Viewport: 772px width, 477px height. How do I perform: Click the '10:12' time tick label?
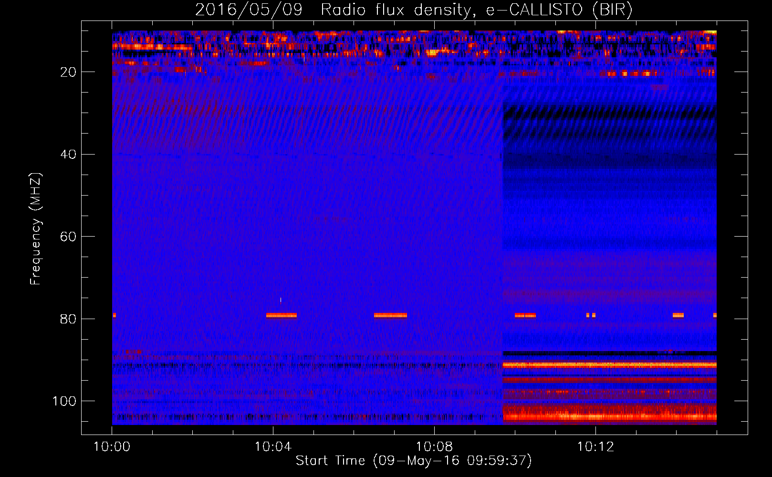tap(595, 447)
